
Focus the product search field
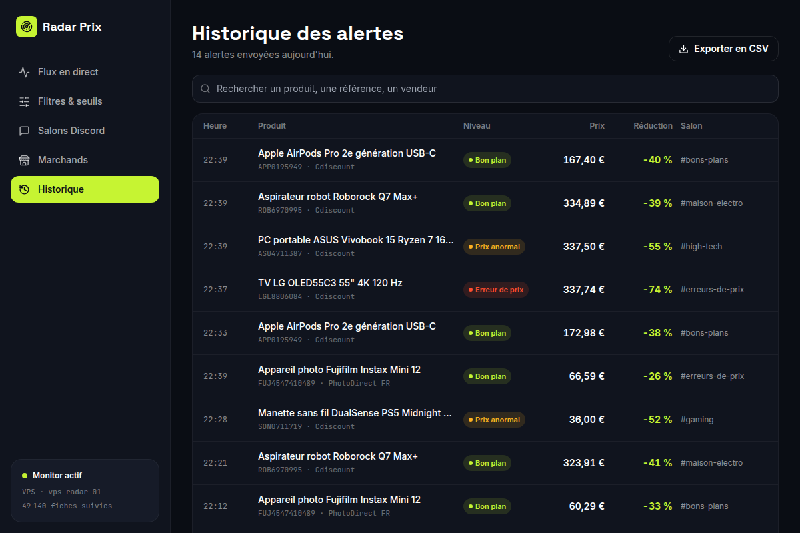tap(485, 89)
